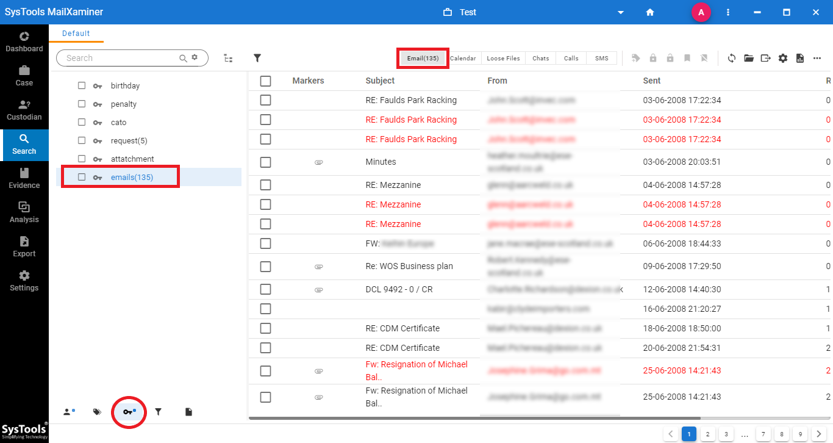The height and width of the screenshot is (443, 833).
Task: Open the Dashboard icon in left sidebar
Action: tap(24, 41)
